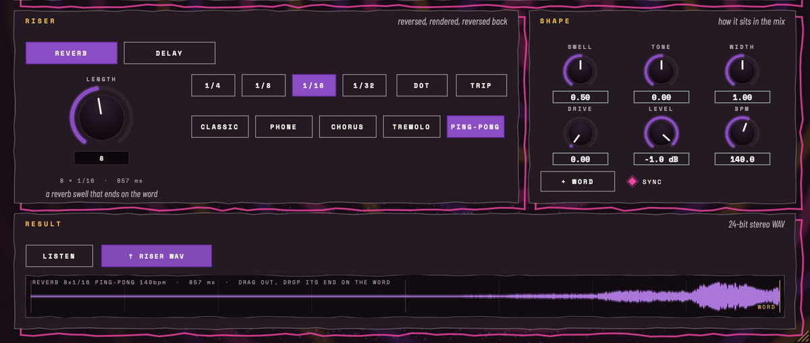The image size is (810, 343).
Task: Click 'reversed, rendered, reversed back' caption
Action: coord(453,22)
